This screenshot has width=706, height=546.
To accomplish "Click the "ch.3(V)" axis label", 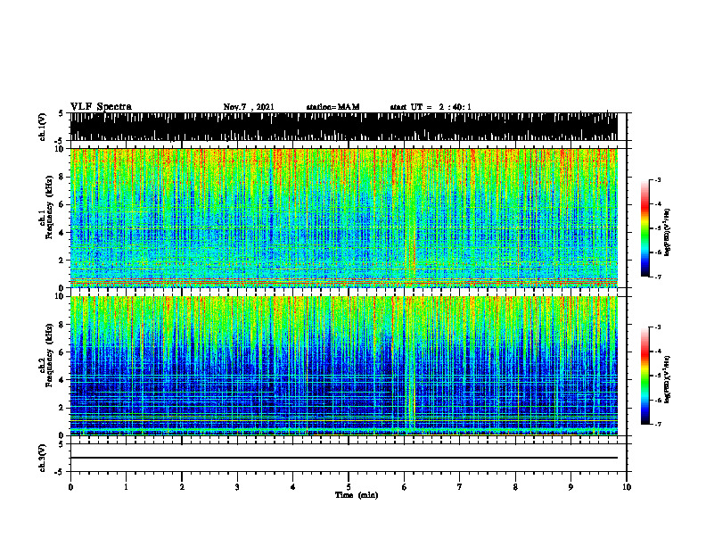I will click(43, 458).
